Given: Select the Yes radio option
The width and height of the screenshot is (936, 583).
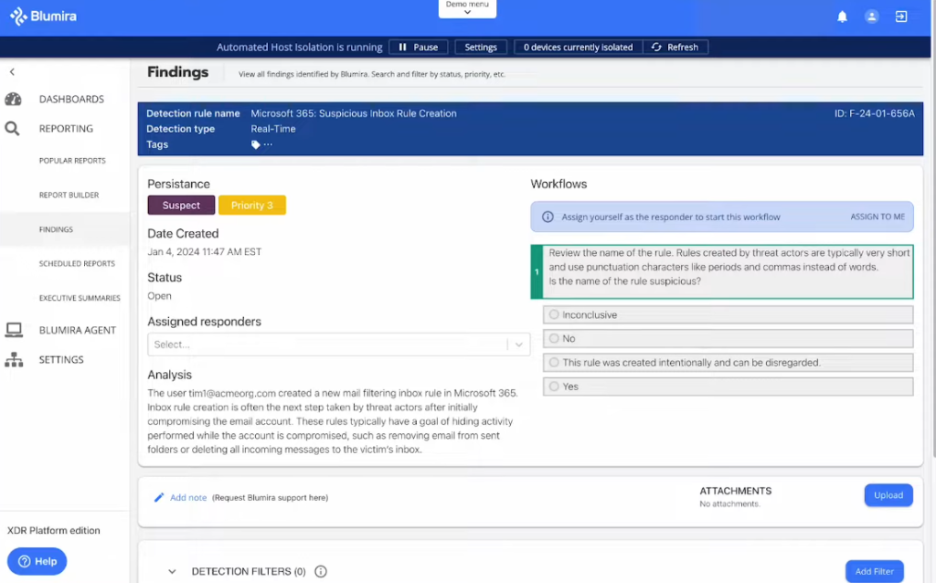Looking at the screenshot, I should (x=554, y=387).
